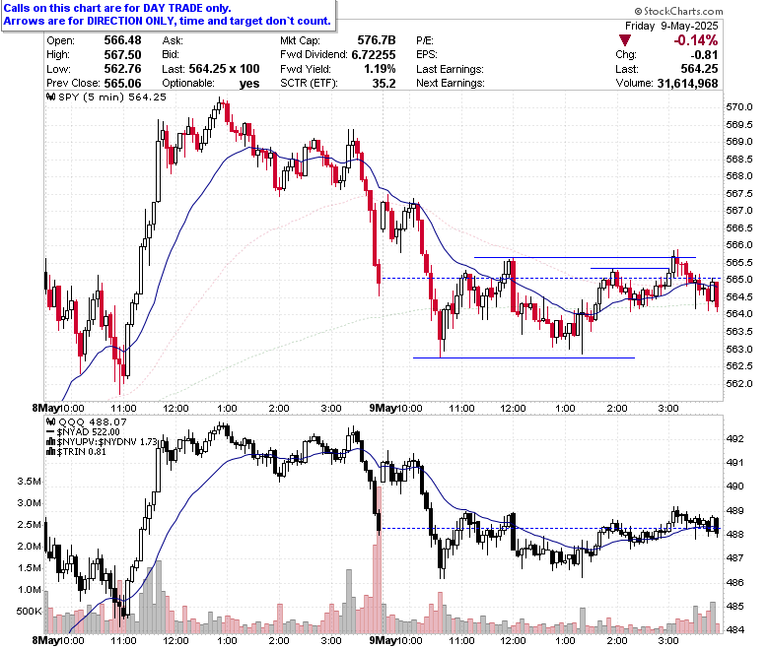Click the SPY candlestick legend icon
Screen dimensions: 769x649
click(x=51, y=97)
